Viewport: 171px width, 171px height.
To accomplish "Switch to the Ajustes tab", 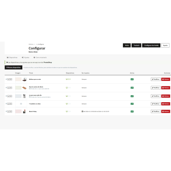I will click(x=25, y=58).
